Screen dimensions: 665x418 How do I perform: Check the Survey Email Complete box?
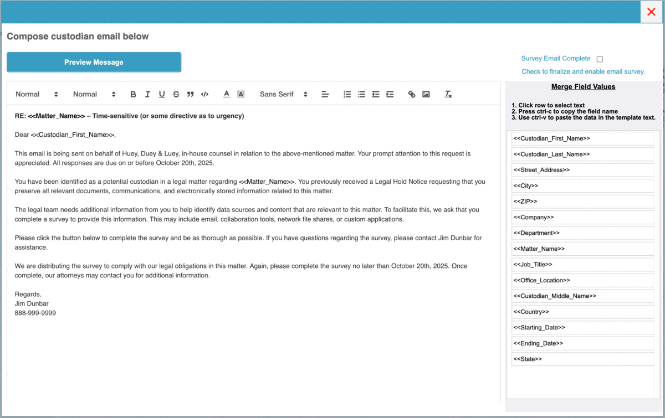tap(600, 59)
